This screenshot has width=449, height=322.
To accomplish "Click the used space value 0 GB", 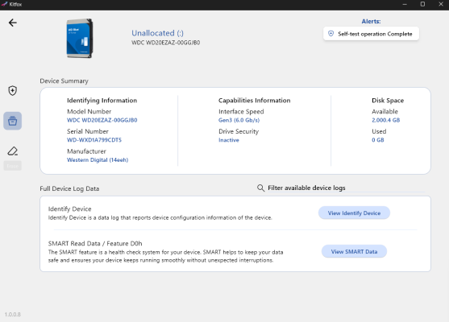I will point(378,140).
